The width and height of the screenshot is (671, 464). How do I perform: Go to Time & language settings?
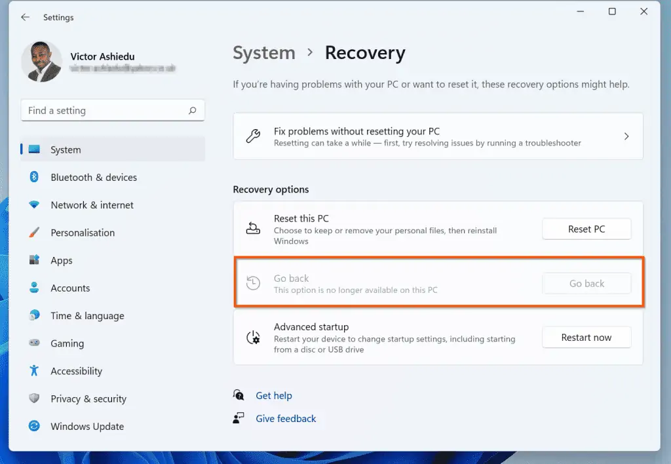tap(87, 315)
